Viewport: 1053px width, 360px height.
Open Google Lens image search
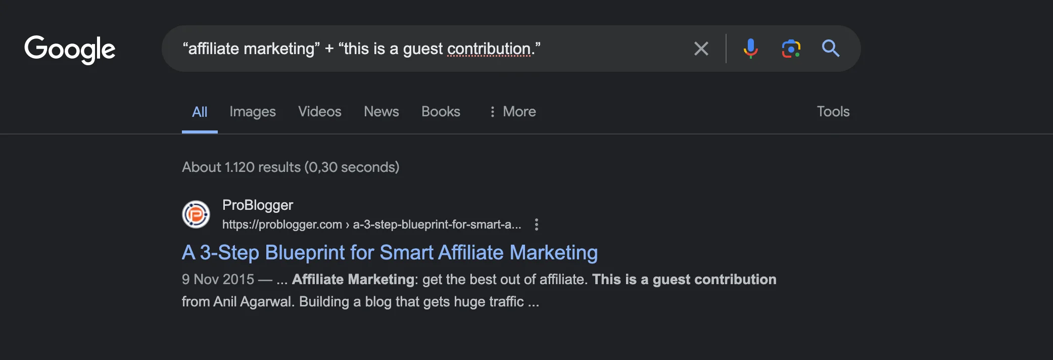[x=791, y=49]
